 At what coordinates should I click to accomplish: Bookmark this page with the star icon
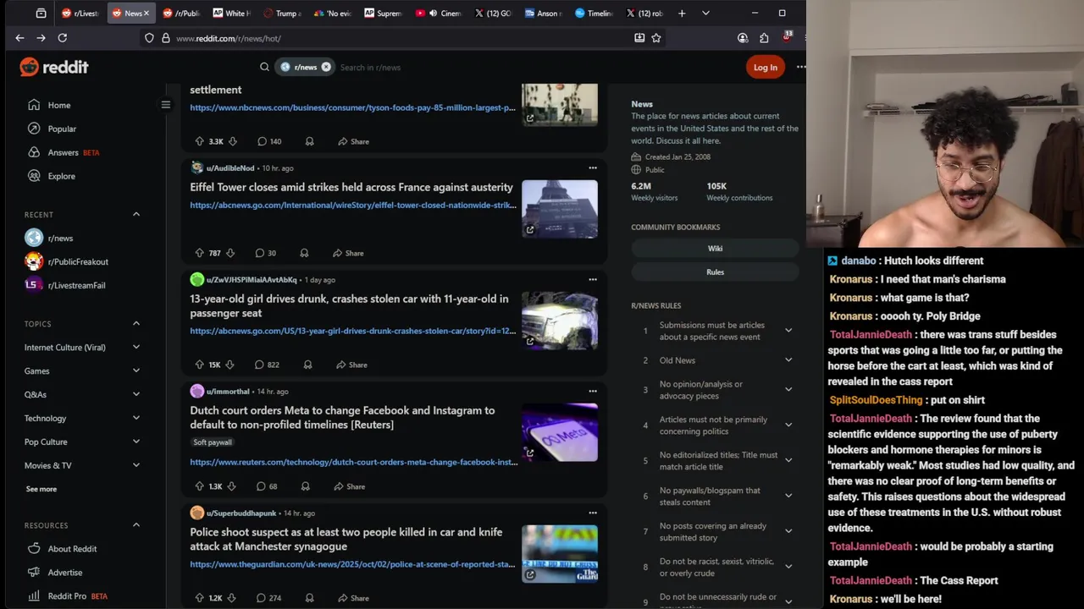[x=656, y=38]
